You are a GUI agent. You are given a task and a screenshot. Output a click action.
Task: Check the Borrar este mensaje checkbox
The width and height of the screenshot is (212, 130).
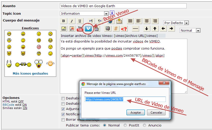tap(63, 120)
